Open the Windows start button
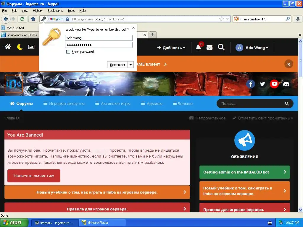This screenshot has height=227, width=303. (x=14, y=223)
